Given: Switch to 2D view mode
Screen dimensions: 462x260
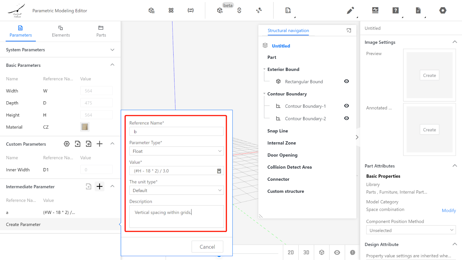Looking at the screenshot, I should pos(290,252).
